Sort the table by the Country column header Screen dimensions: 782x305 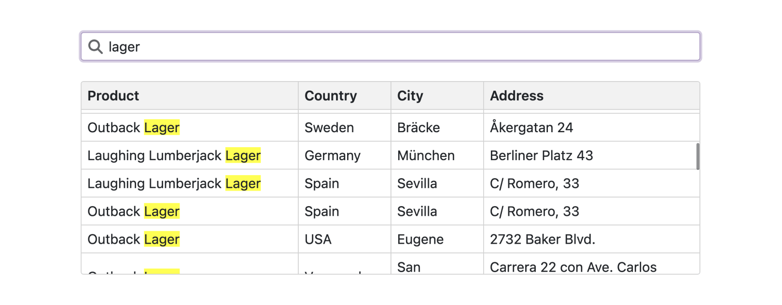[330, 96]
